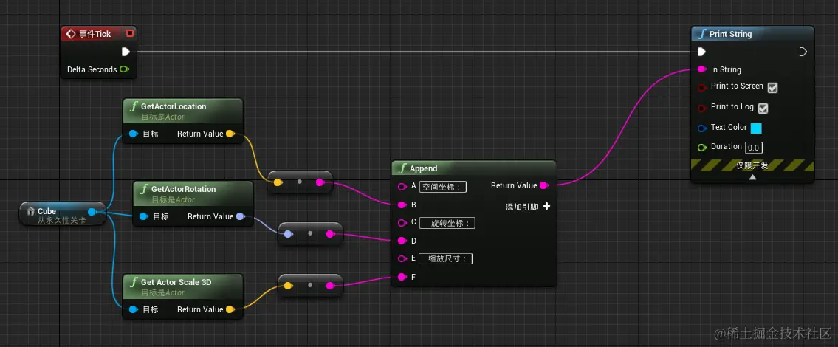Image resolution: width=838 pixels, height=347 pixels.
Task: Open the Text Color cyan swatch
Action: 756,128
